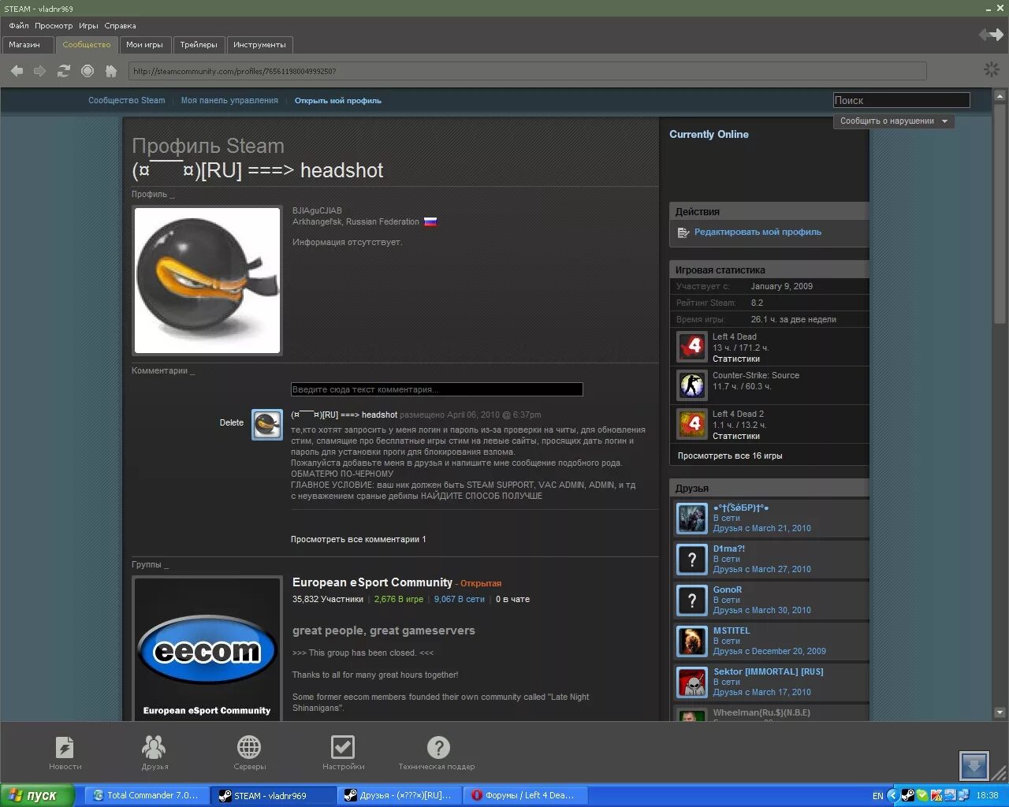Go back with the browser back arrow
Screen dimensions: 1009x807
17,71
